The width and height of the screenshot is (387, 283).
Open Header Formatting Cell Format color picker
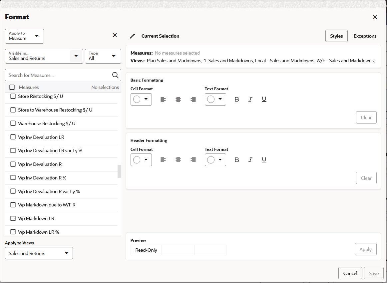(141, 160)
